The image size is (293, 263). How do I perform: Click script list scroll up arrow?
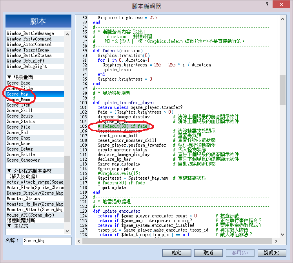[x=67, y=34]
